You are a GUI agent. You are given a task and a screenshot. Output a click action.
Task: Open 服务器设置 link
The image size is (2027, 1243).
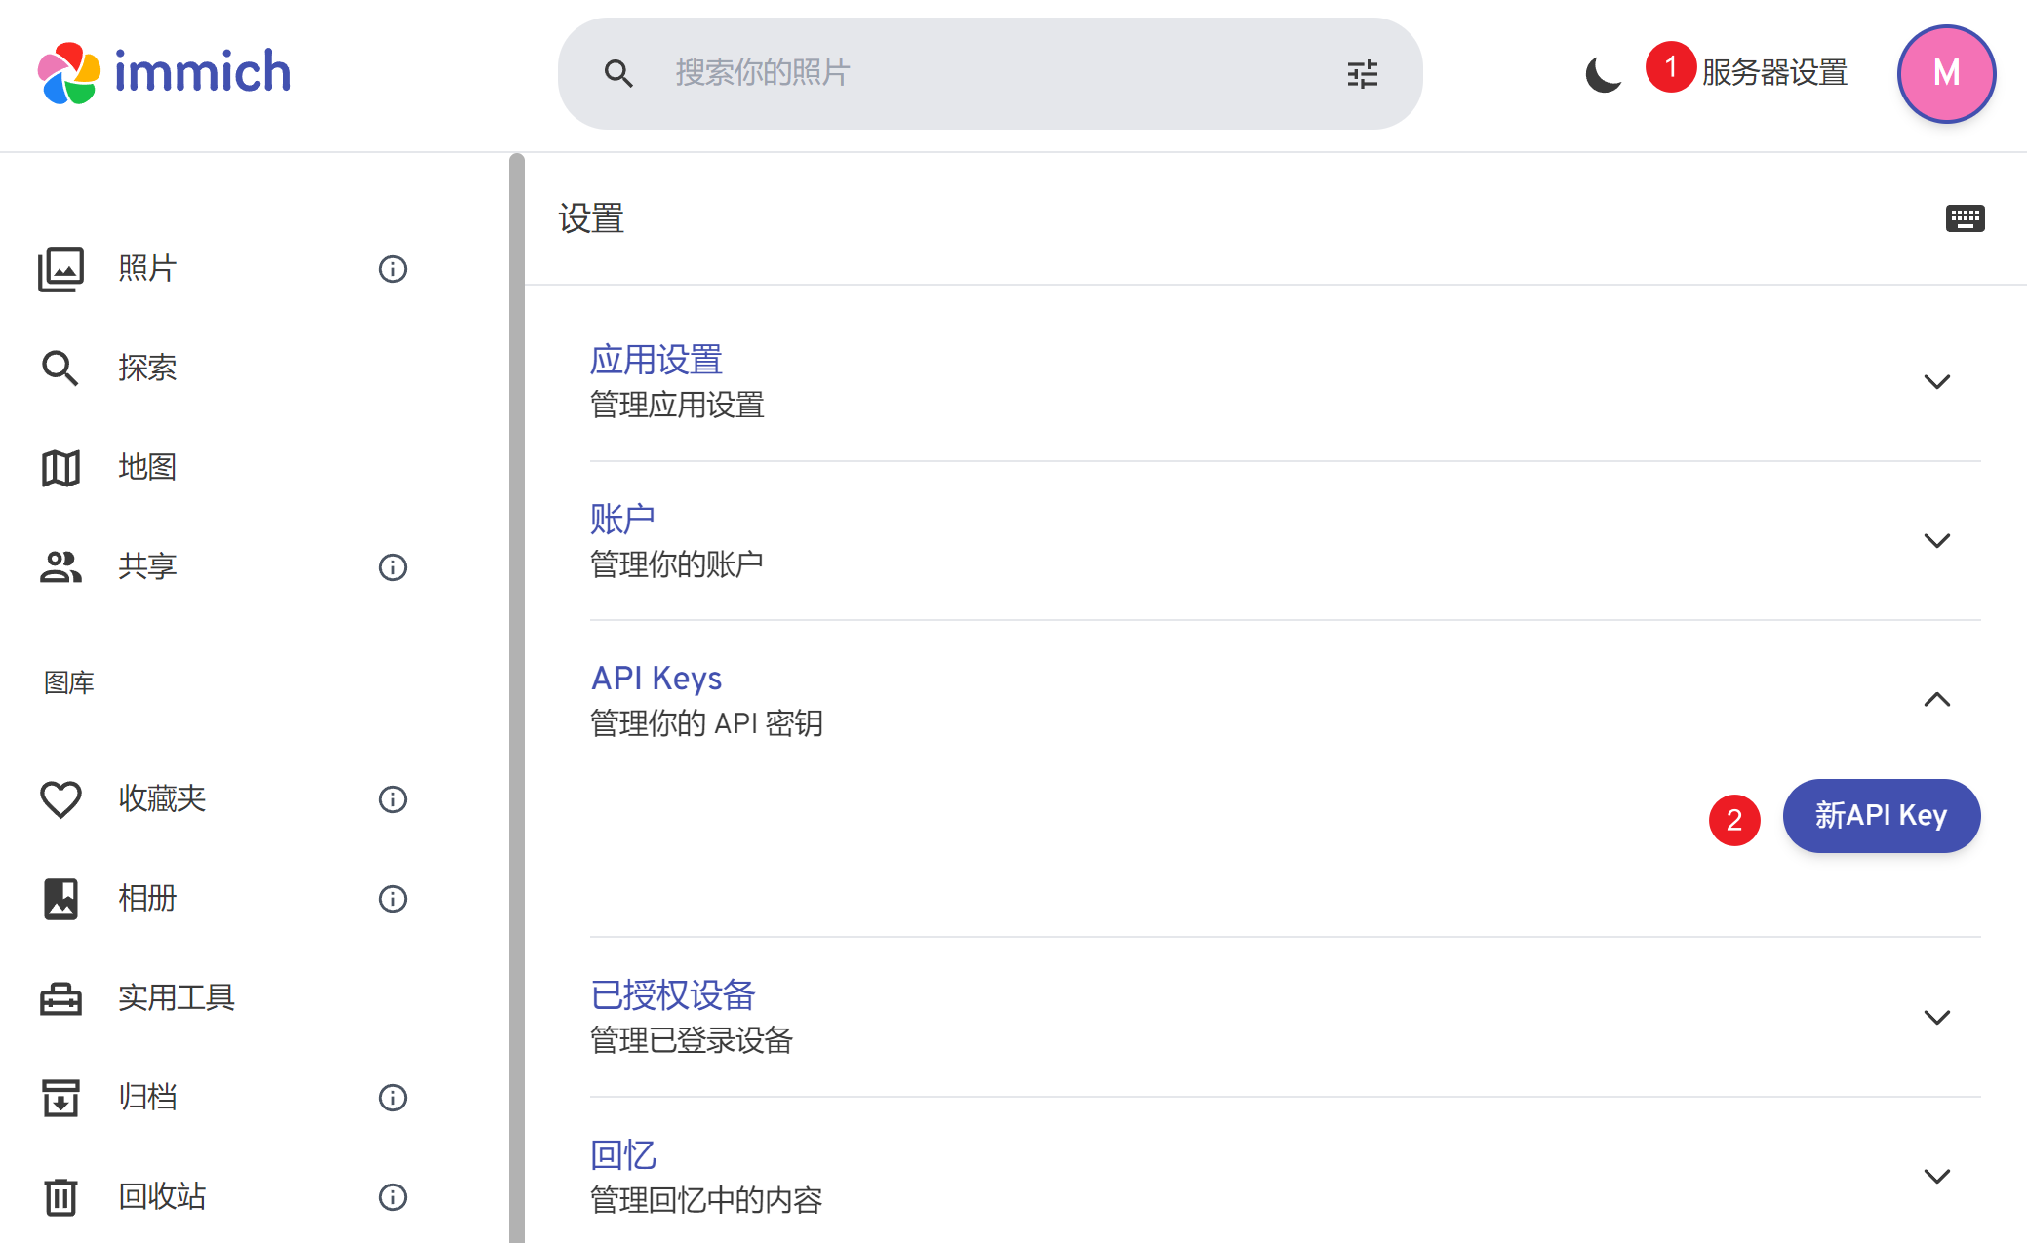pos(1774,73)
